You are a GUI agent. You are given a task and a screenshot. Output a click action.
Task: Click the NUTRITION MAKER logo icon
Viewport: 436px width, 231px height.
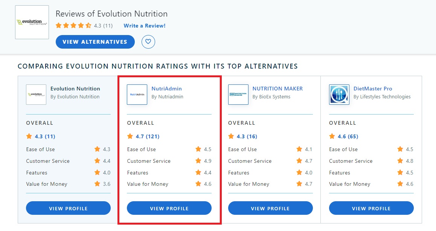(x=238, y=95)
